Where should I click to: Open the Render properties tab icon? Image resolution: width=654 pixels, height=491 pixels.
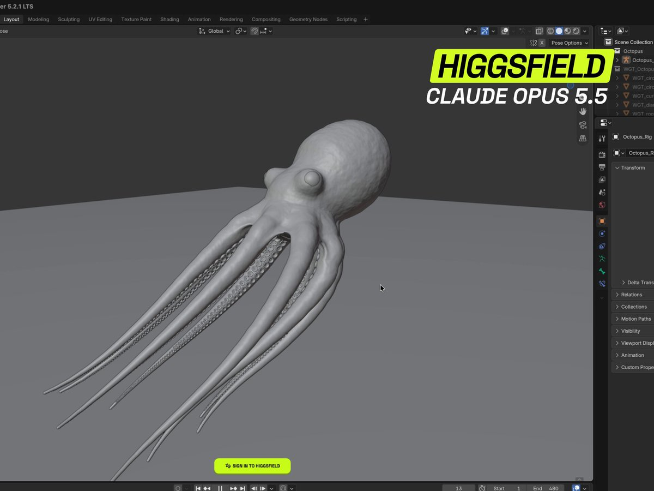click(x=602, y=155)
